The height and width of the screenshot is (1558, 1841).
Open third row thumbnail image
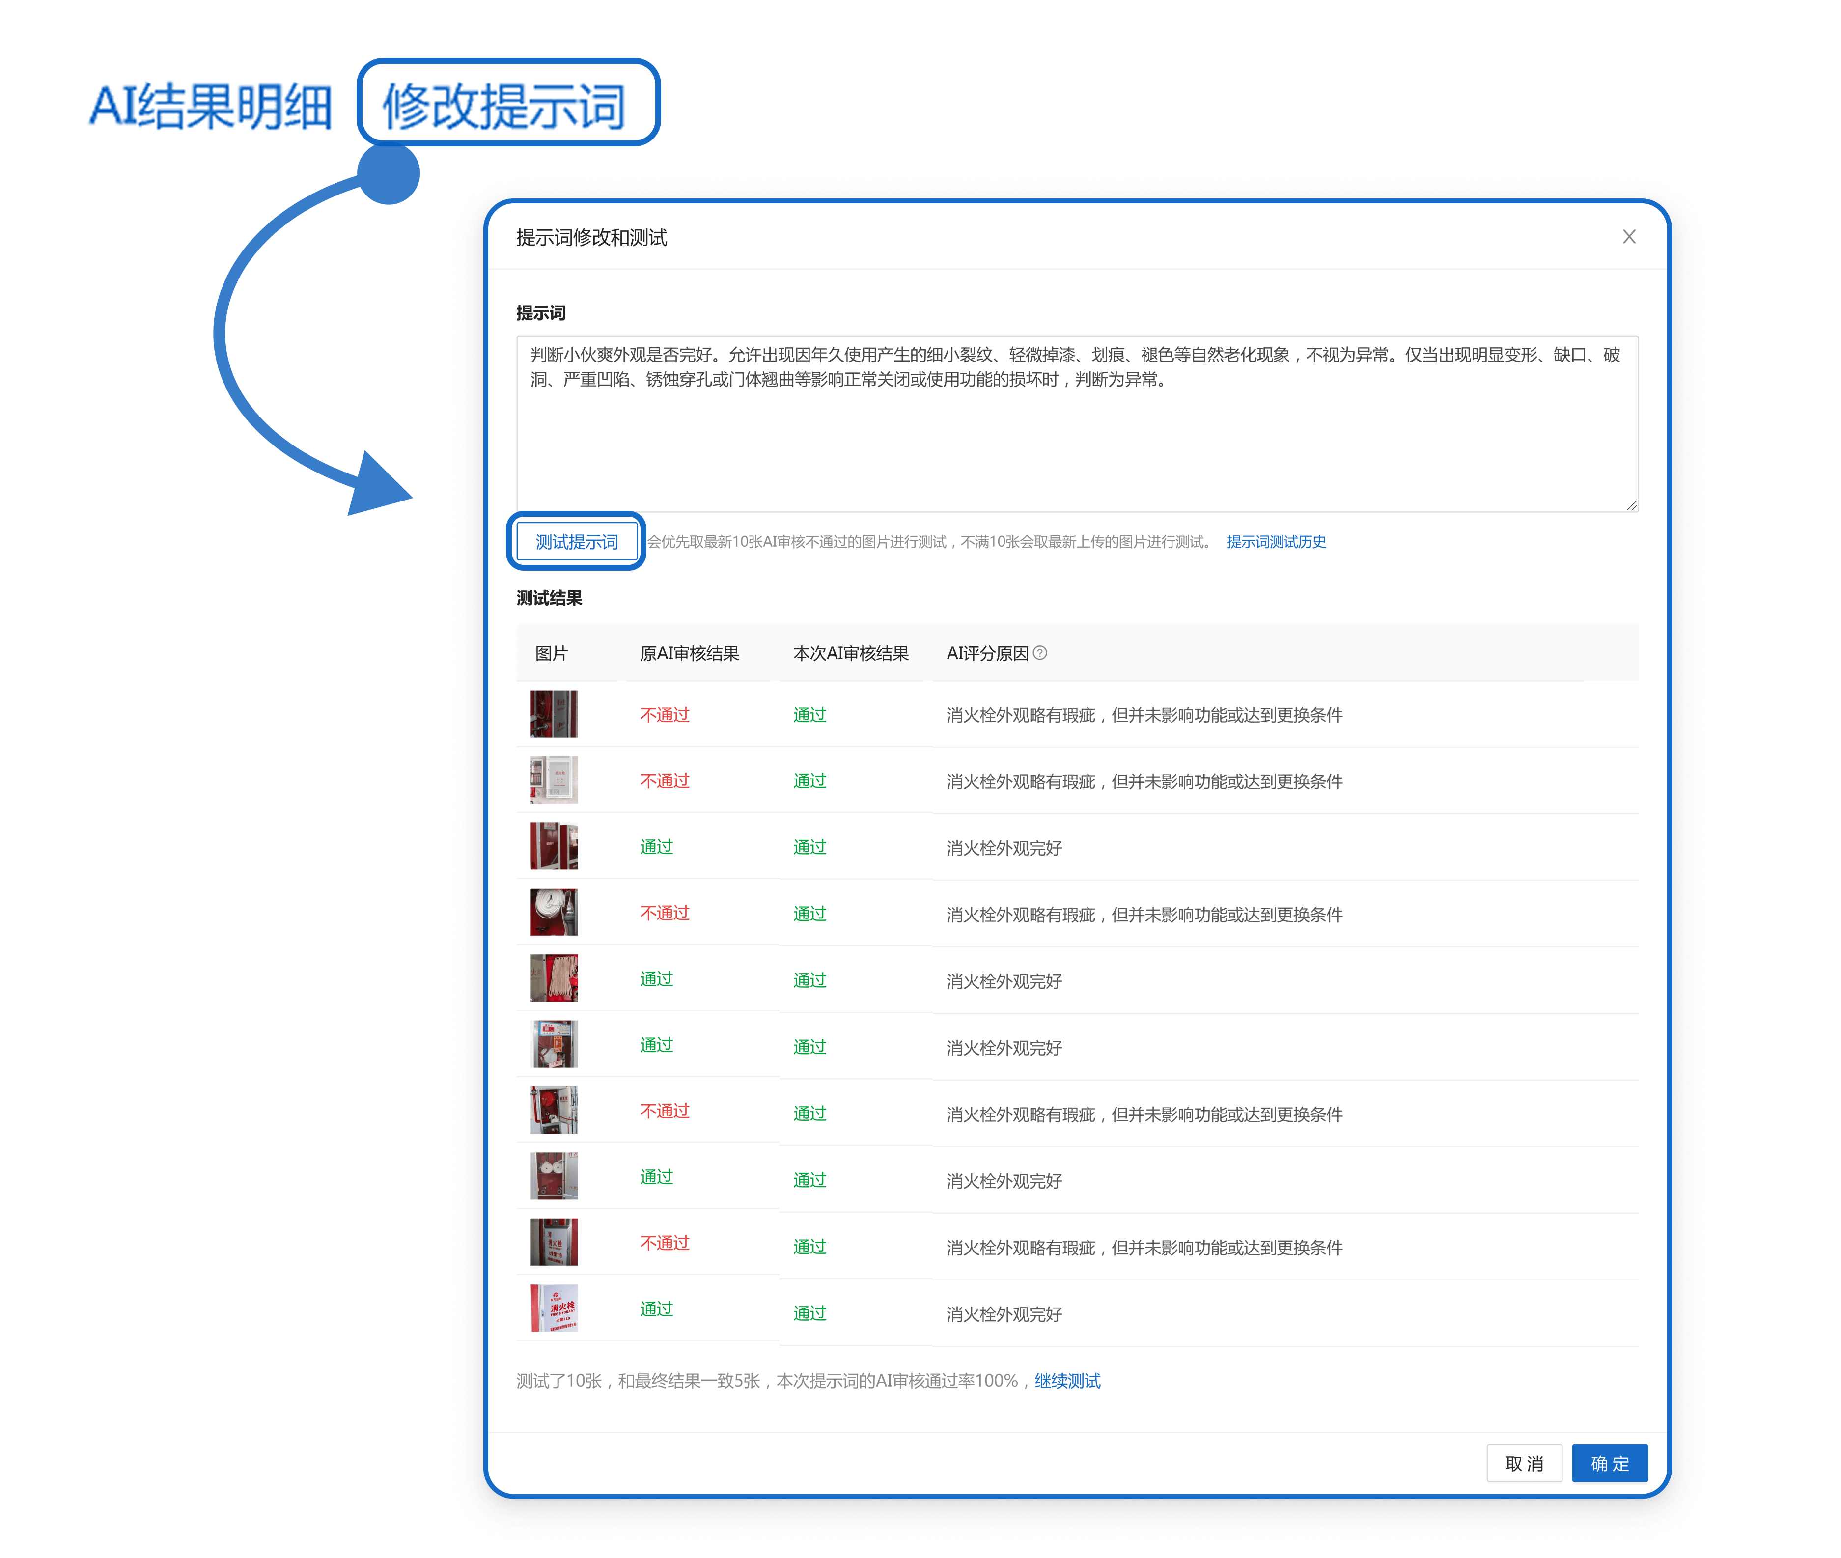pos(554,846)
